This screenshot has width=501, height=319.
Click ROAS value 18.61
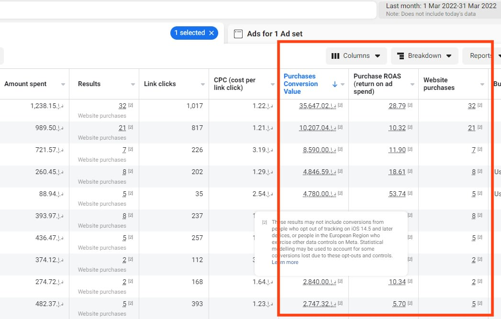click(x=397, y=172)
